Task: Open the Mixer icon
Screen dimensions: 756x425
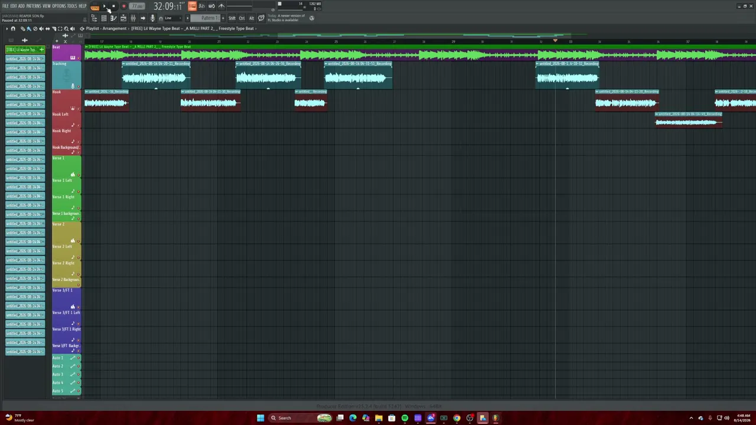Action: click(x=133, y=18)
